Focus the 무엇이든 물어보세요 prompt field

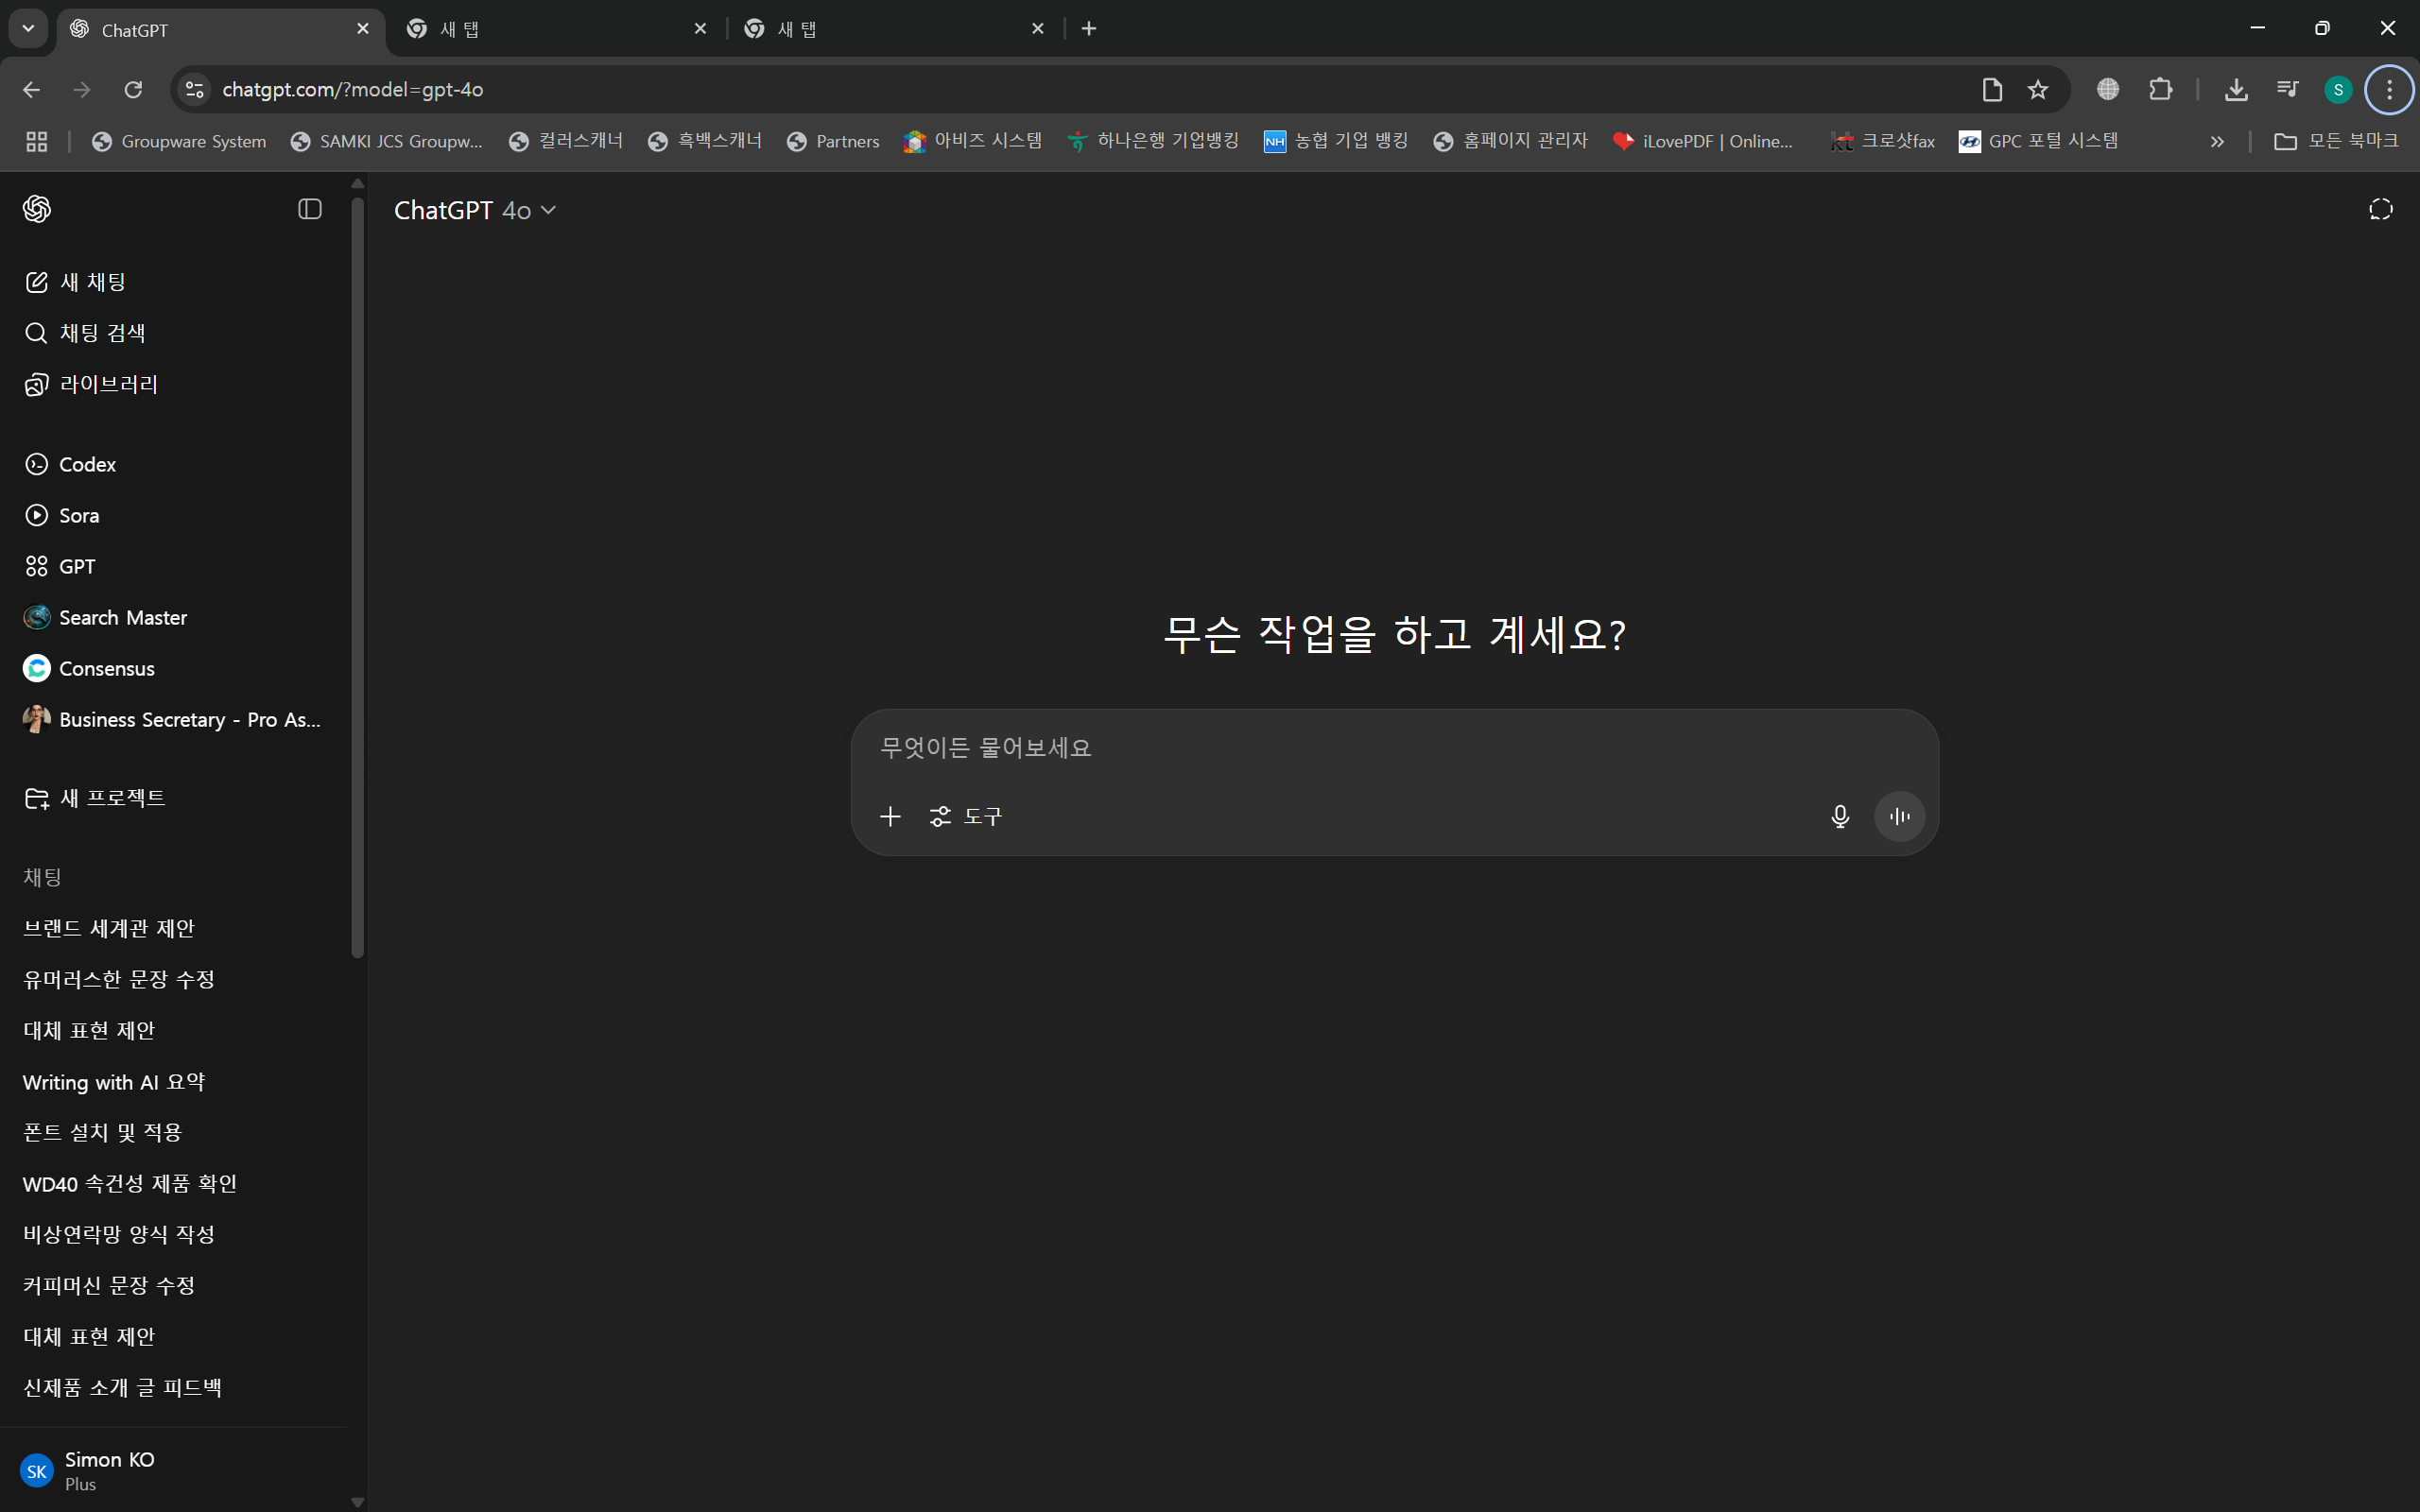pos(1394,748)
